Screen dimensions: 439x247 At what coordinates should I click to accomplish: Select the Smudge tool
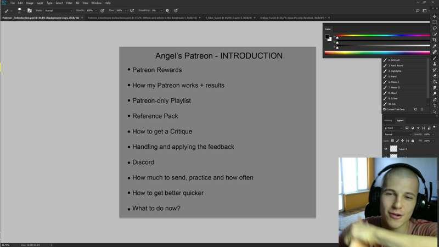[435, 88]
